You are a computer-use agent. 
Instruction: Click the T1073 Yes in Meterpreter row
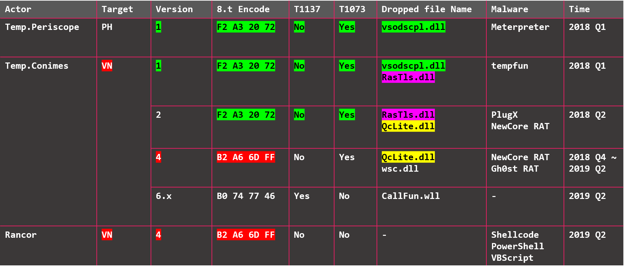click(347, 27)
